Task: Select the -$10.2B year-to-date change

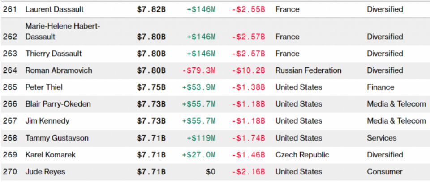Action: click(249, 70)
